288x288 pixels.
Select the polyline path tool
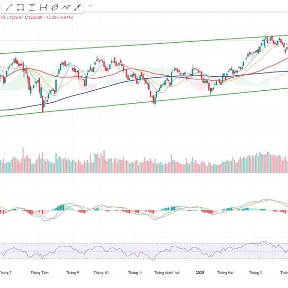tap(66, 7)
